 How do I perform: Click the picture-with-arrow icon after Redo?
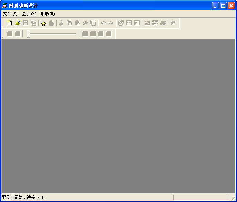(x=121, y=23)
